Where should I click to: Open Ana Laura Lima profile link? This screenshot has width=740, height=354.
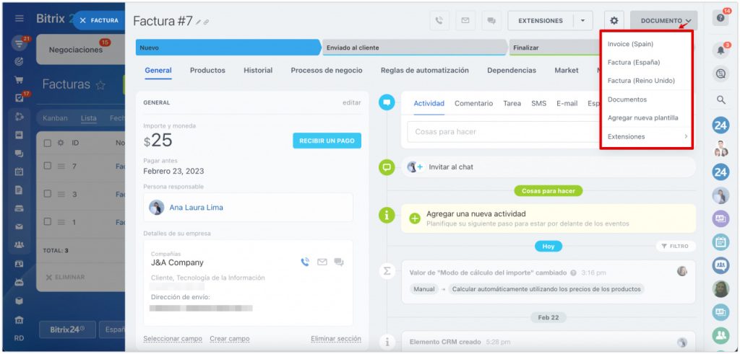point(196,208)
